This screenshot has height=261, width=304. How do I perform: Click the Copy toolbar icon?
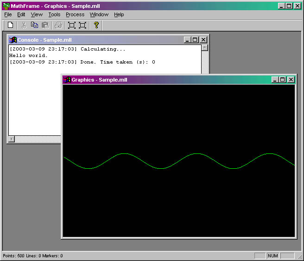tap(34, 25)
